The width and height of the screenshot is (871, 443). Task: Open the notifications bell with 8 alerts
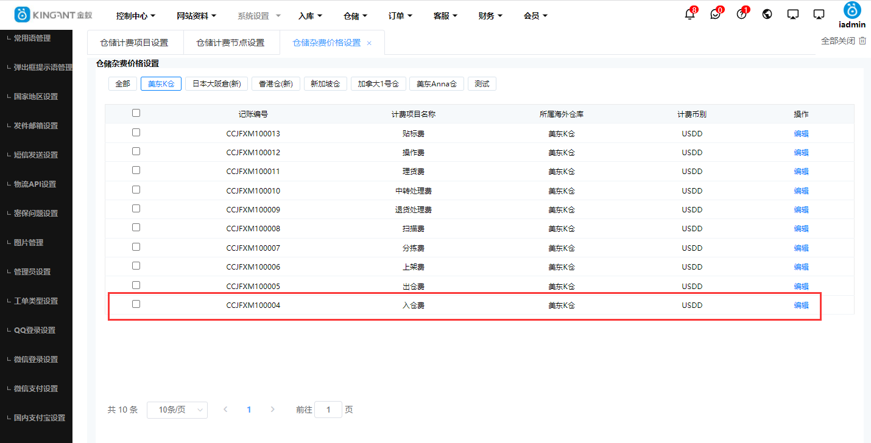point(689,13)
